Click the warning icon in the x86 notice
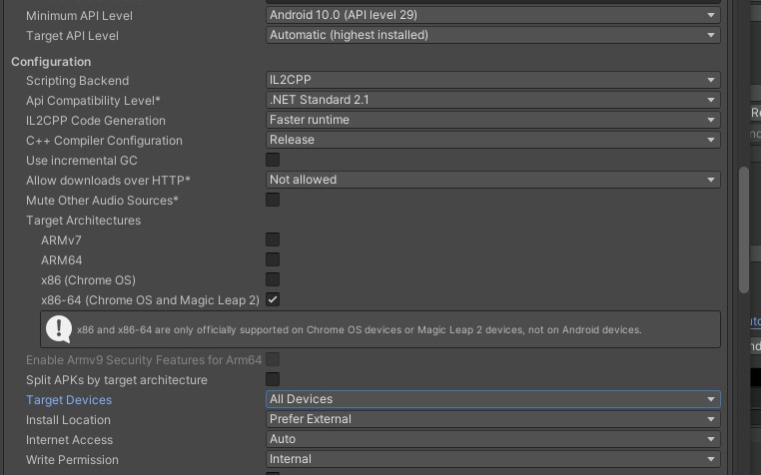 point(59,329)
